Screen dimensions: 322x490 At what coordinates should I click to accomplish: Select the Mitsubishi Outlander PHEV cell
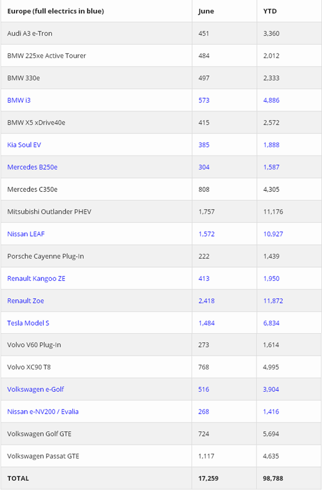tap(97, 211)
